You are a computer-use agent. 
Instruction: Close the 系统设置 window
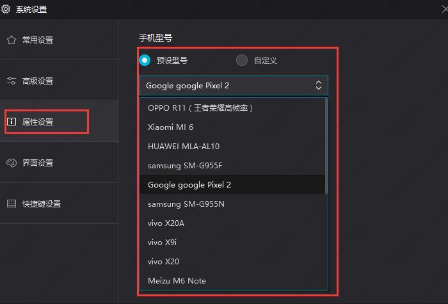click(x=445, y=9)
